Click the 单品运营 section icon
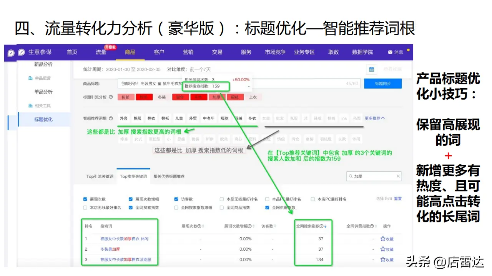Screen dimensions: 492x276 [31, 78]
